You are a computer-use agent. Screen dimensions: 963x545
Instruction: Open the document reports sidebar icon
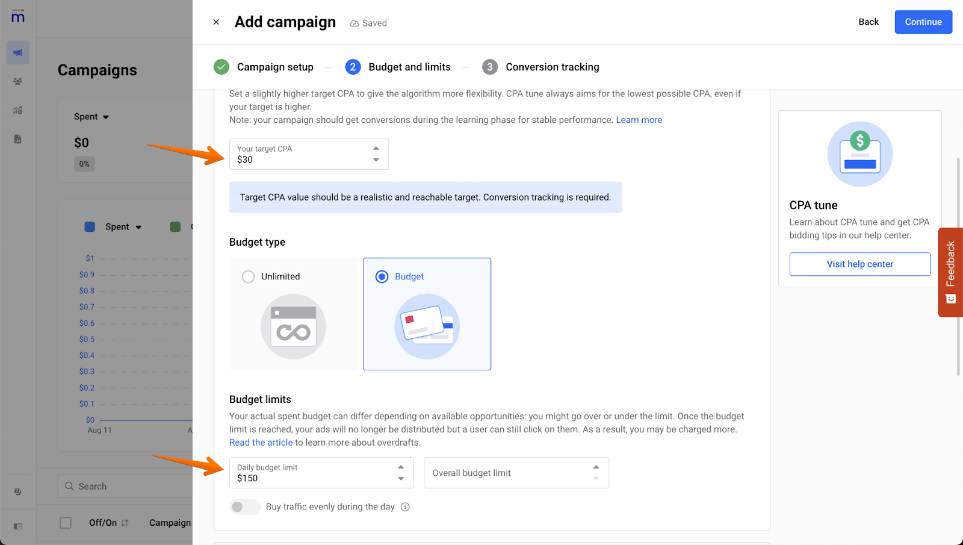click(x=18, y=139)
